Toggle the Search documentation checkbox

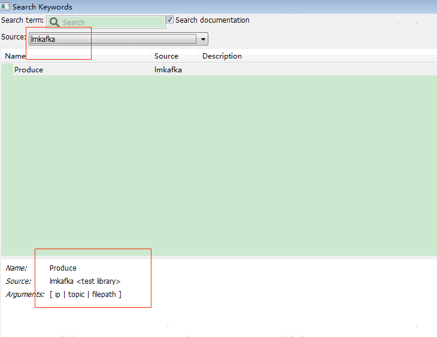point(170,20)
